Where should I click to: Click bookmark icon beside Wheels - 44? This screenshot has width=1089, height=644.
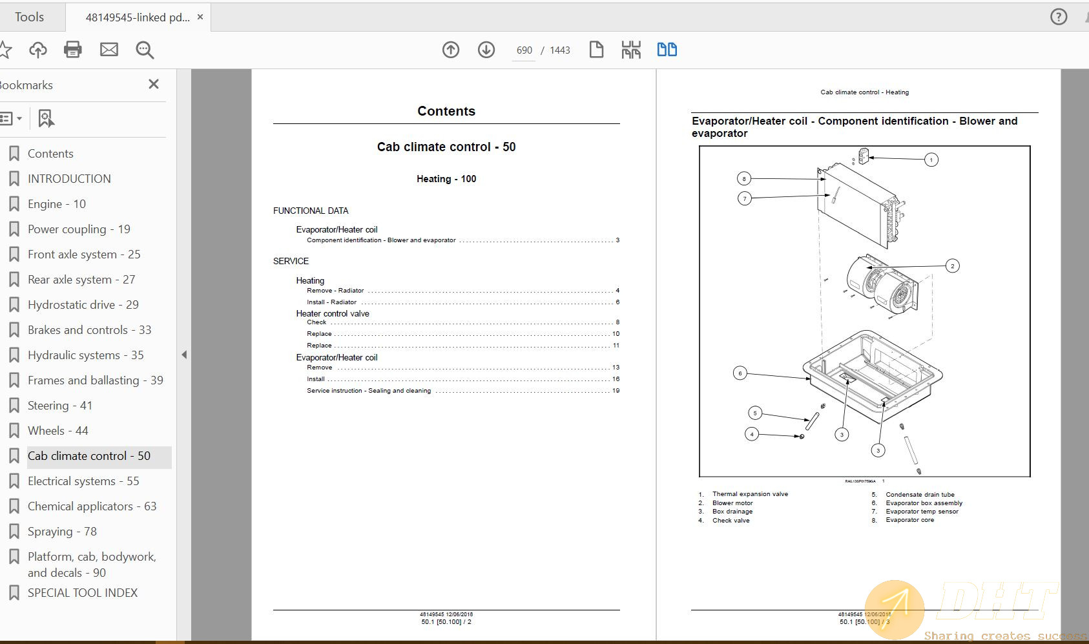coord(14,431)
